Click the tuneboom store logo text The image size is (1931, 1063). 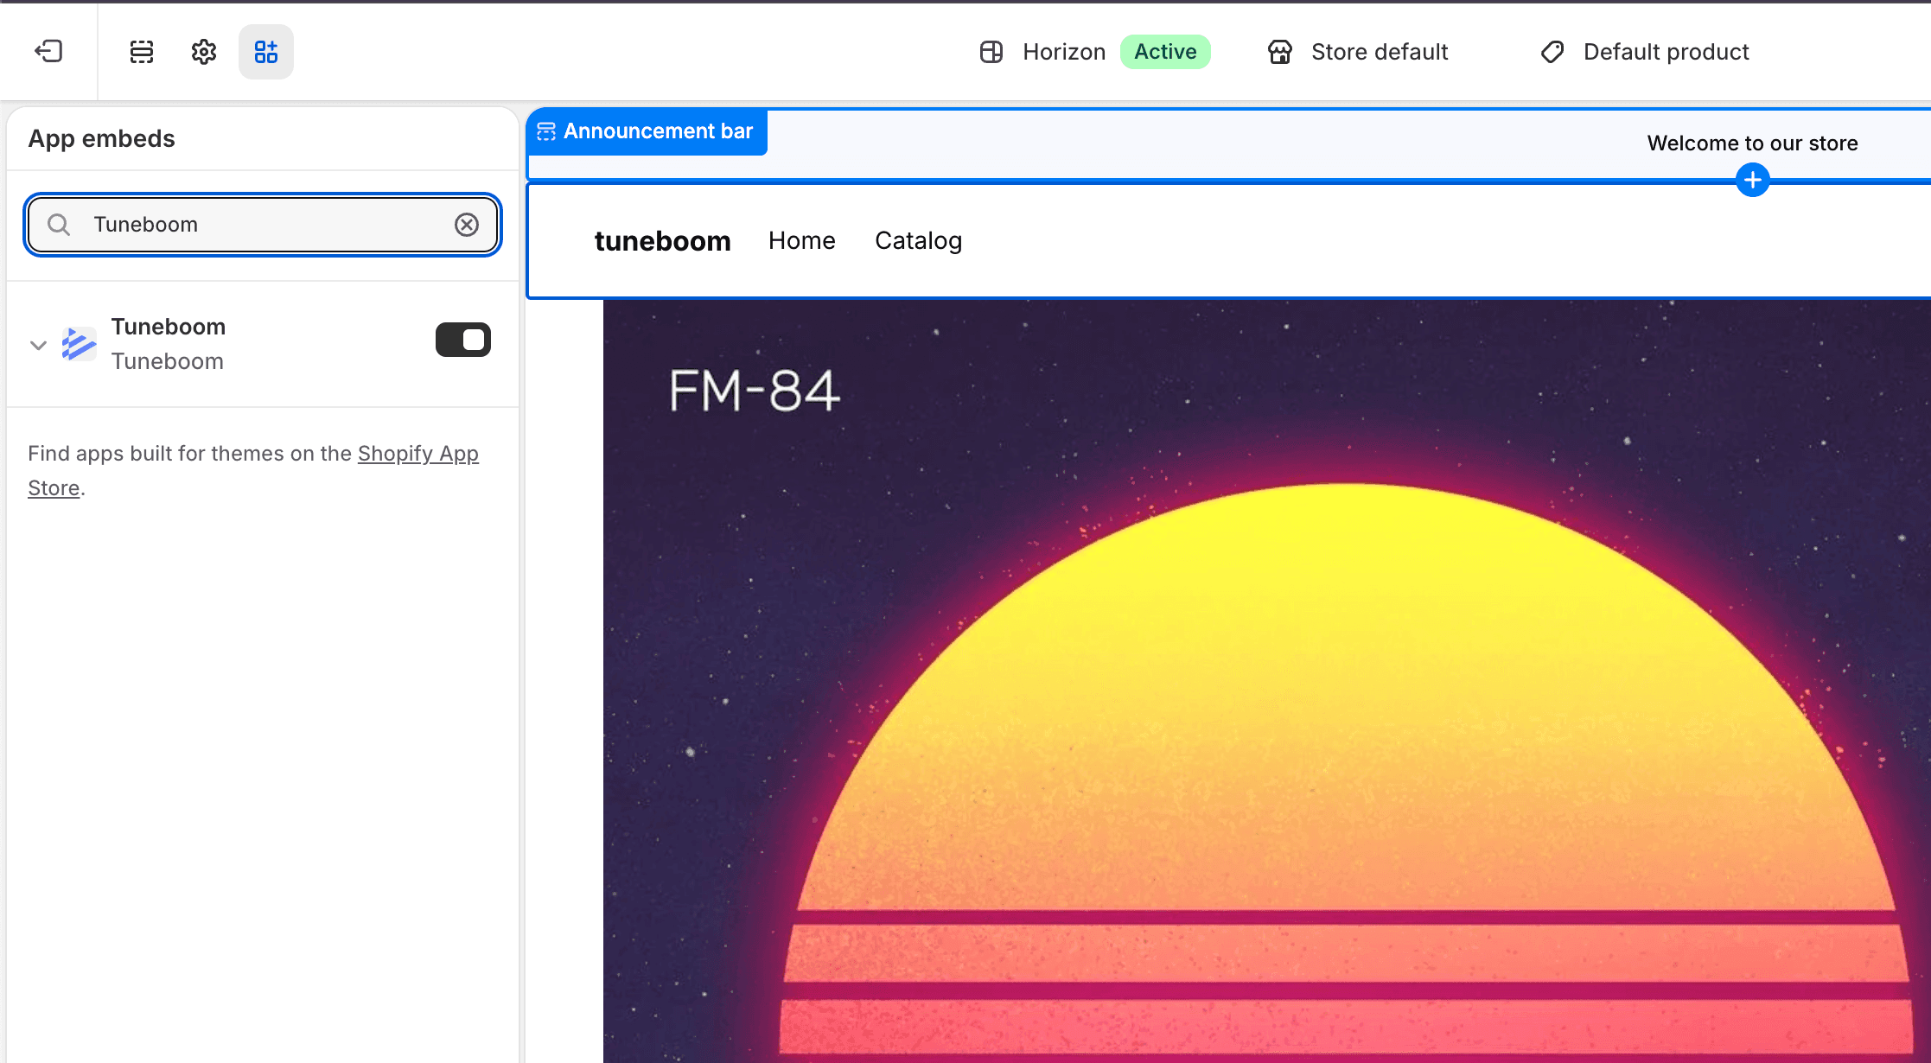pos(662,241)
